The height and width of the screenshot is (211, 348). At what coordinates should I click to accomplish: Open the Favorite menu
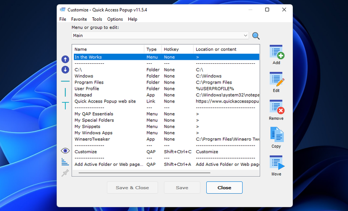click(79, 19)
